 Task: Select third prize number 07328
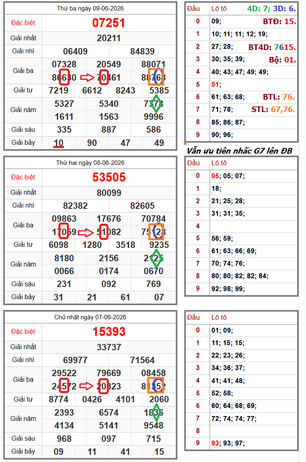[x=64, y=64]
